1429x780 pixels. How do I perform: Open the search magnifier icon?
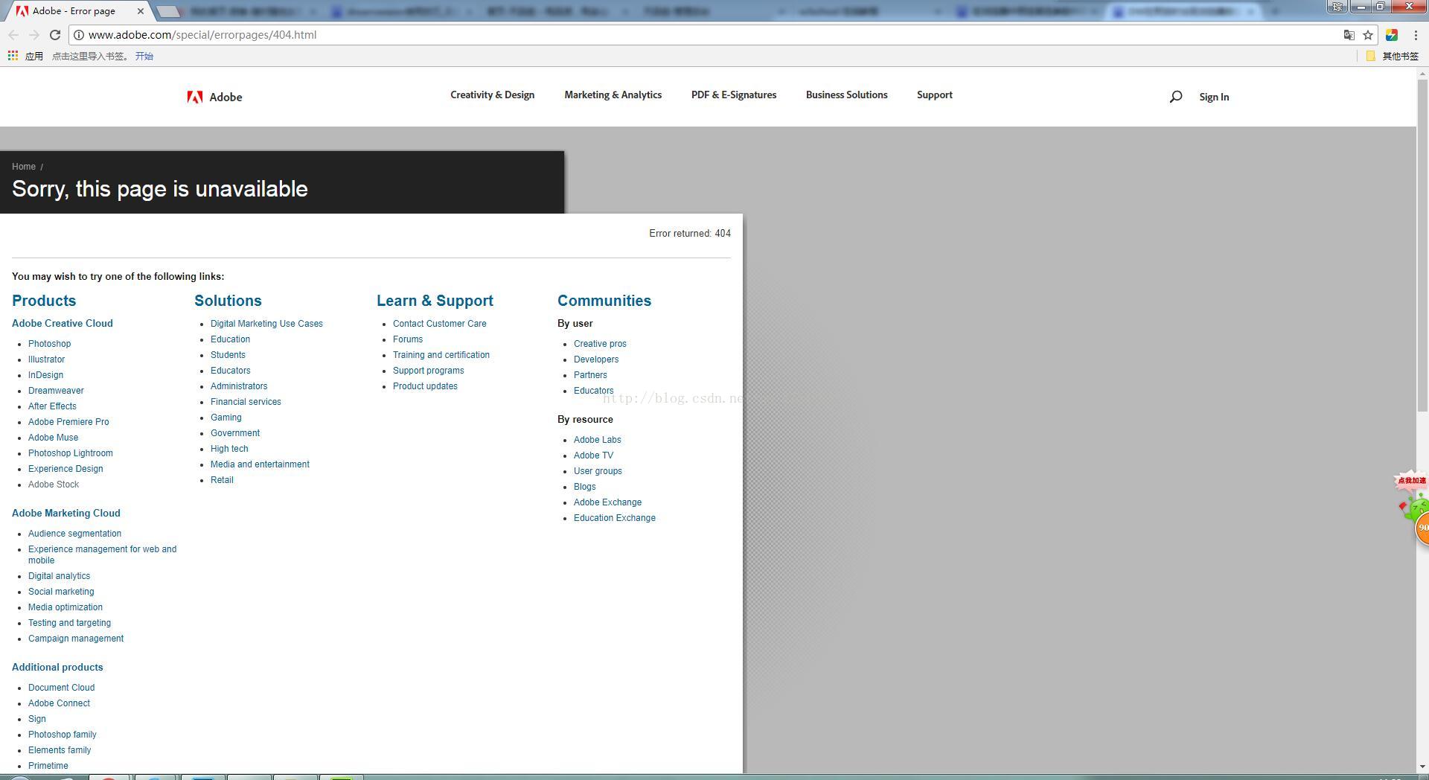[1175, 97]
